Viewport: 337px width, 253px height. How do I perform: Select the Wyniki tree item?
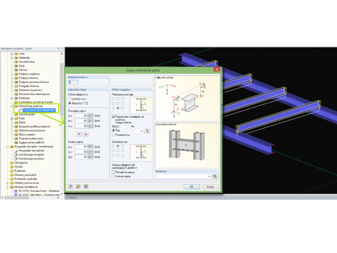click(x=19, y=167)
